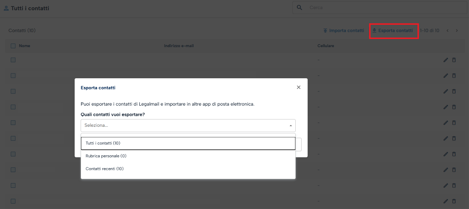The height and width of the screenshot is (209, 469).
Task: Delete the third contact with trash icon
Action: (454, 91)
